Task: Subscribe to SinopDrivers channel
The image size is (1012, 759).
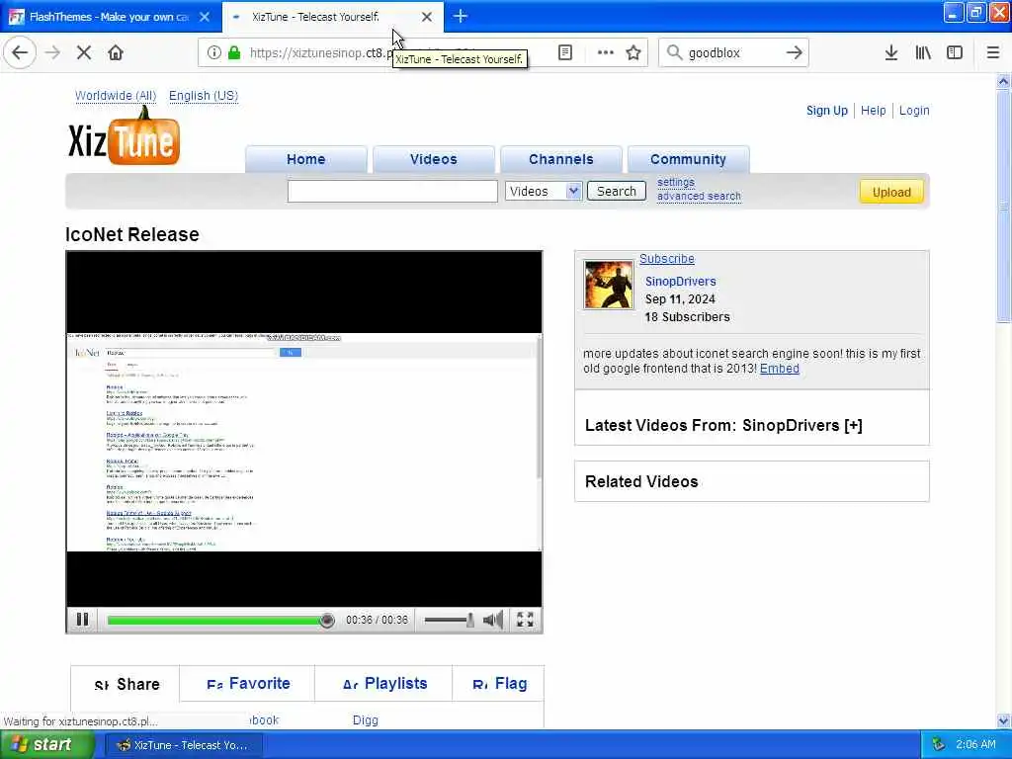Action: coord(667,259)
